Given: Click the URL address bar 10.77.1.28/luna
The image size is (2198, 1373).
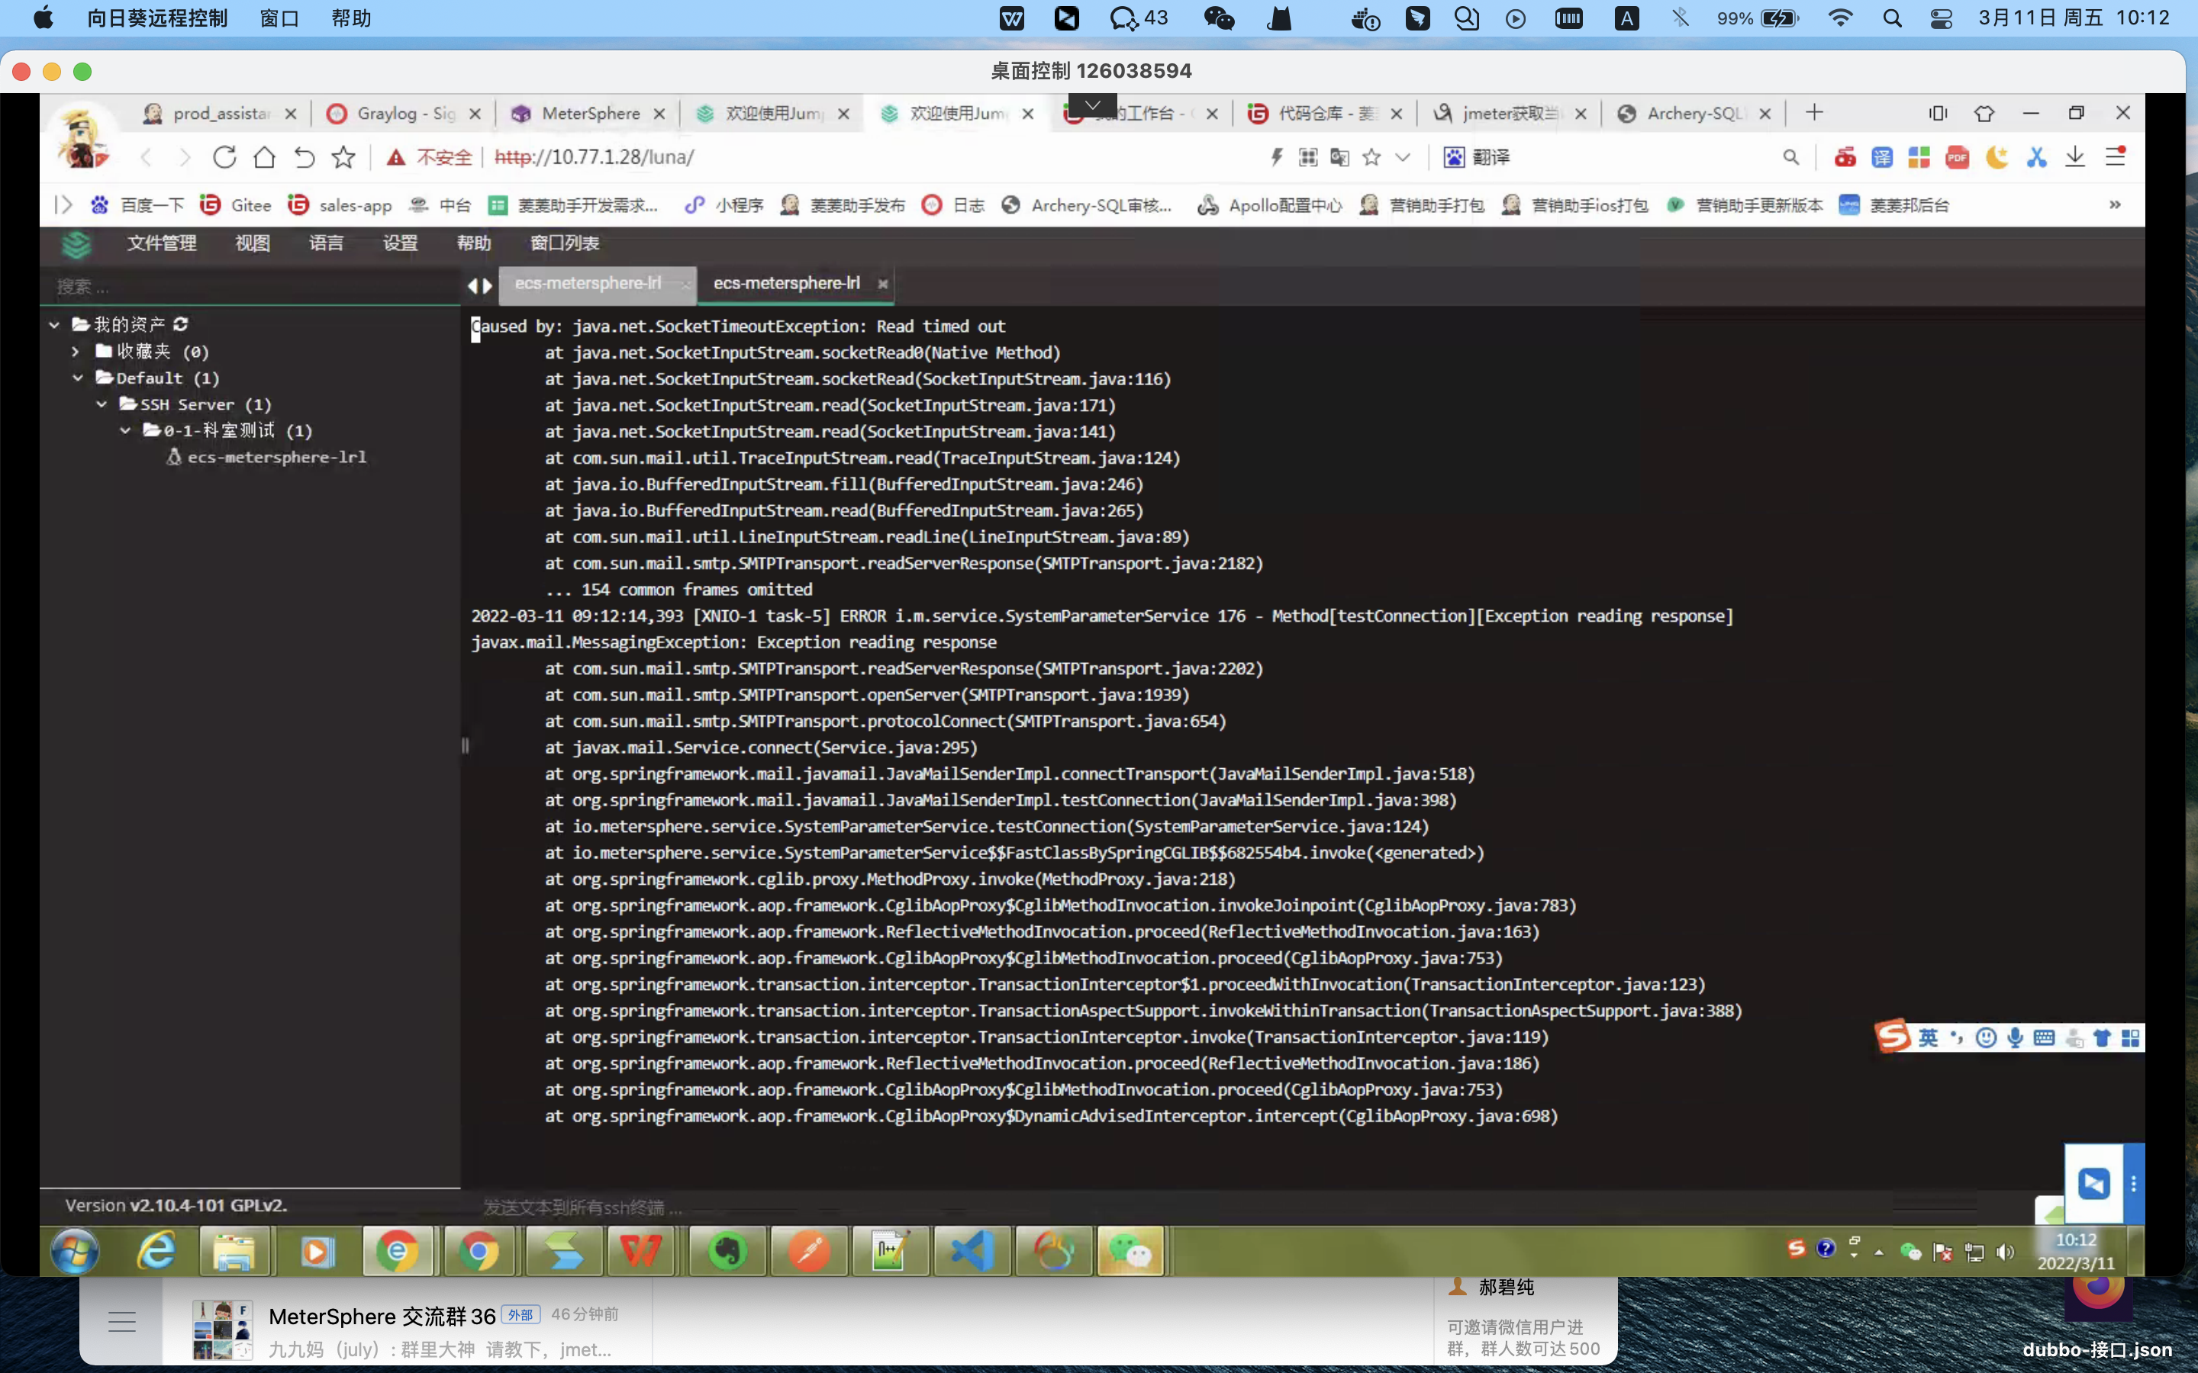Looking at the screenshot, I should tap(594, 157).
